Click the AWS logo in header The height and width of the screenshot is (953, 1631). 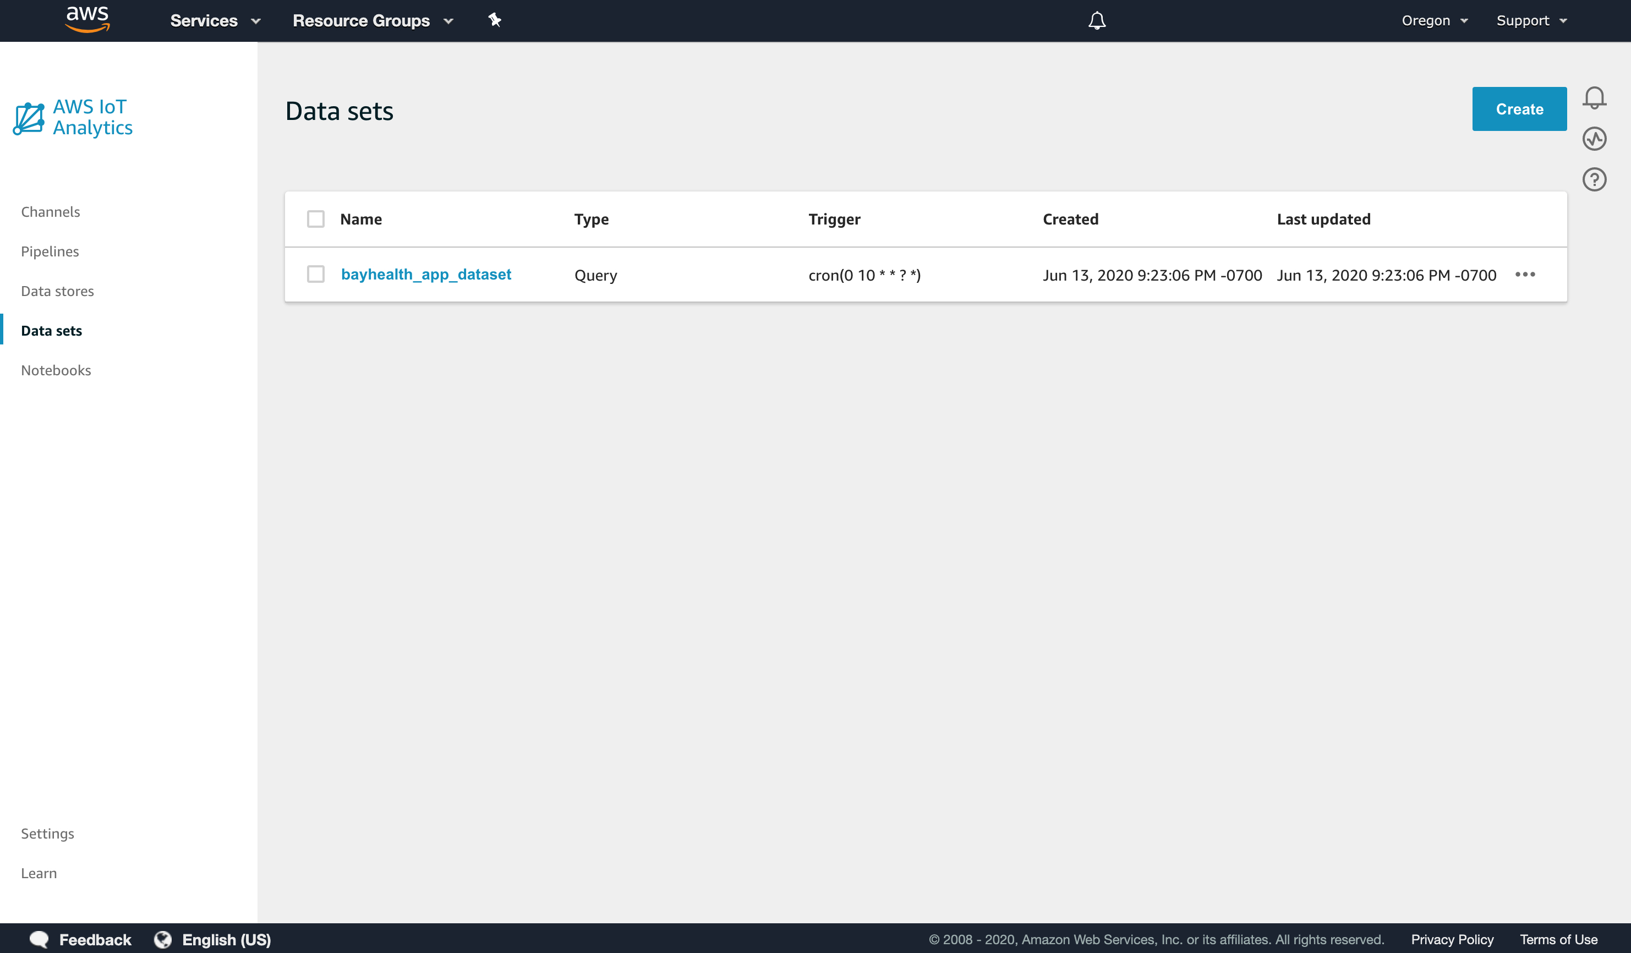[87, 19]
